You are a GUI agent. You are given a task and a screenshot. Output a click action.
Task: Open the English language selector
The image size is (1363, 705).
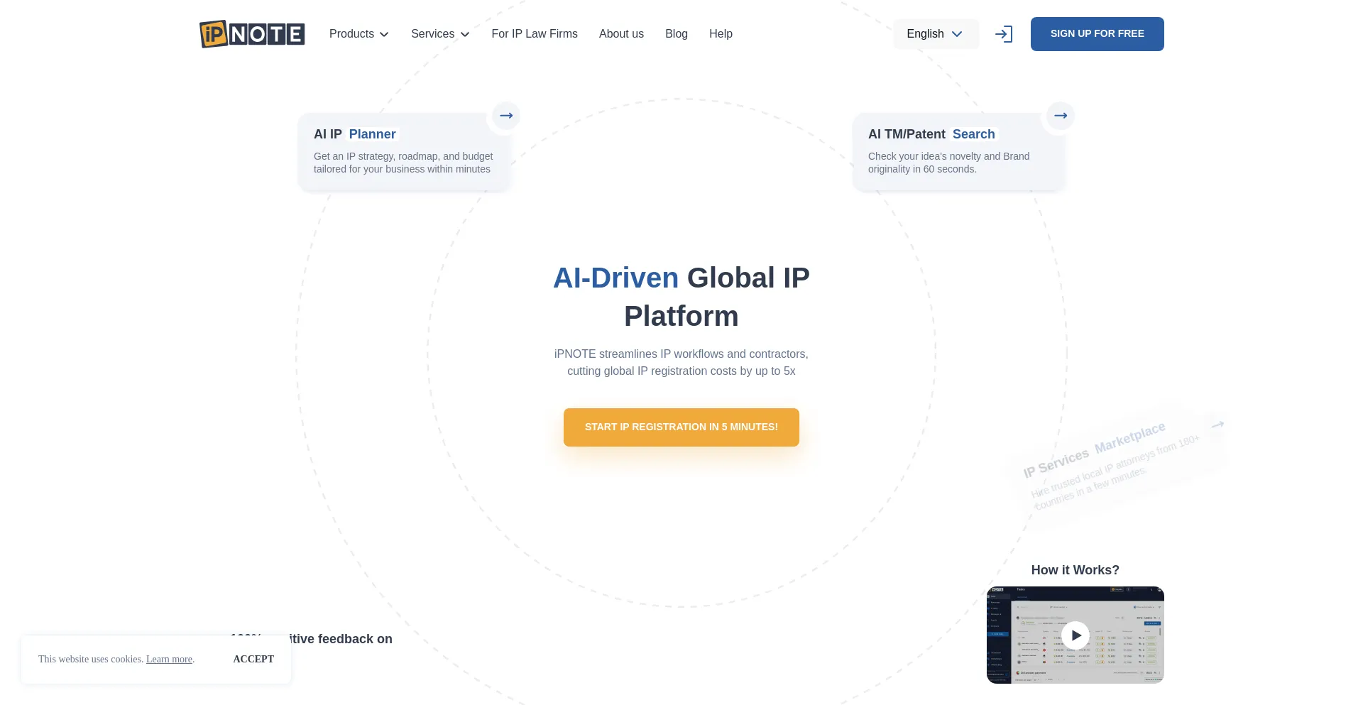pos(935,34)
